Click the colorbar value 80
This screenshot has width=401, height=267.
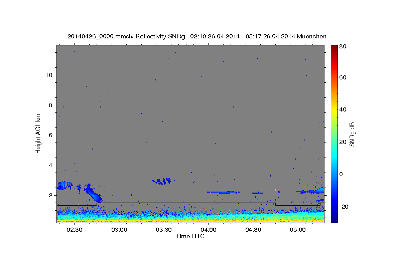tap(343, 47)
